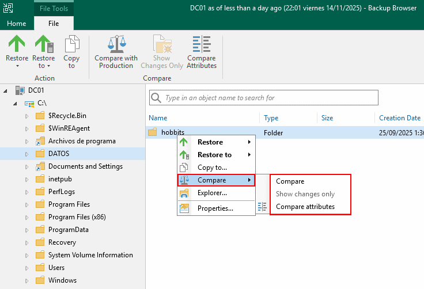This screenshot has width=424, height=289.
Task: Select the Users folder in tree
Action: click(x=56, y=268)
